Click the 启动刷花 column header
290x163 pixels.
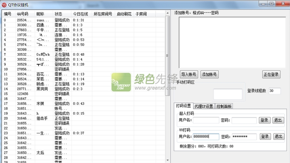pos(125,14)
